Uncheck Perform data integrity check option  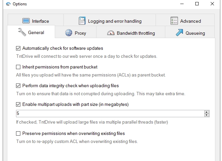click(18, 86)
